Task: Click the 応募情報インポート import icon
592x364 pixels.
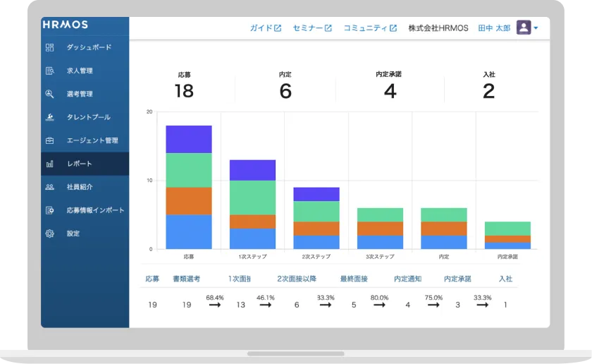Action: 49,210
